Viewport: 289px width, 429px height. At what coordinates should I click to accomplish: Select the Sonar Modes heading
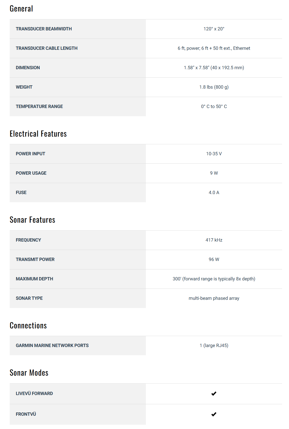[x=29, y=373]
